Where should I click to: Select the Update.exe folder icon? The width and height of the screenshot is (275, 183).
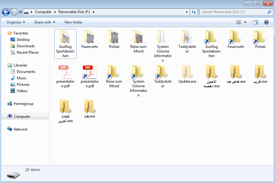(x=187, y=72)
